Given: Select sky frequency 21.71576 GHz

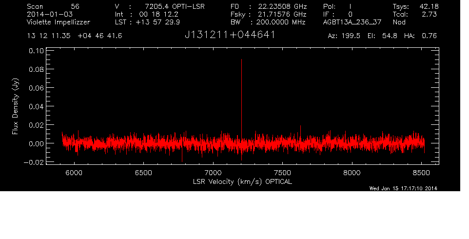Looking at the screenshot, I should [282, 14].
